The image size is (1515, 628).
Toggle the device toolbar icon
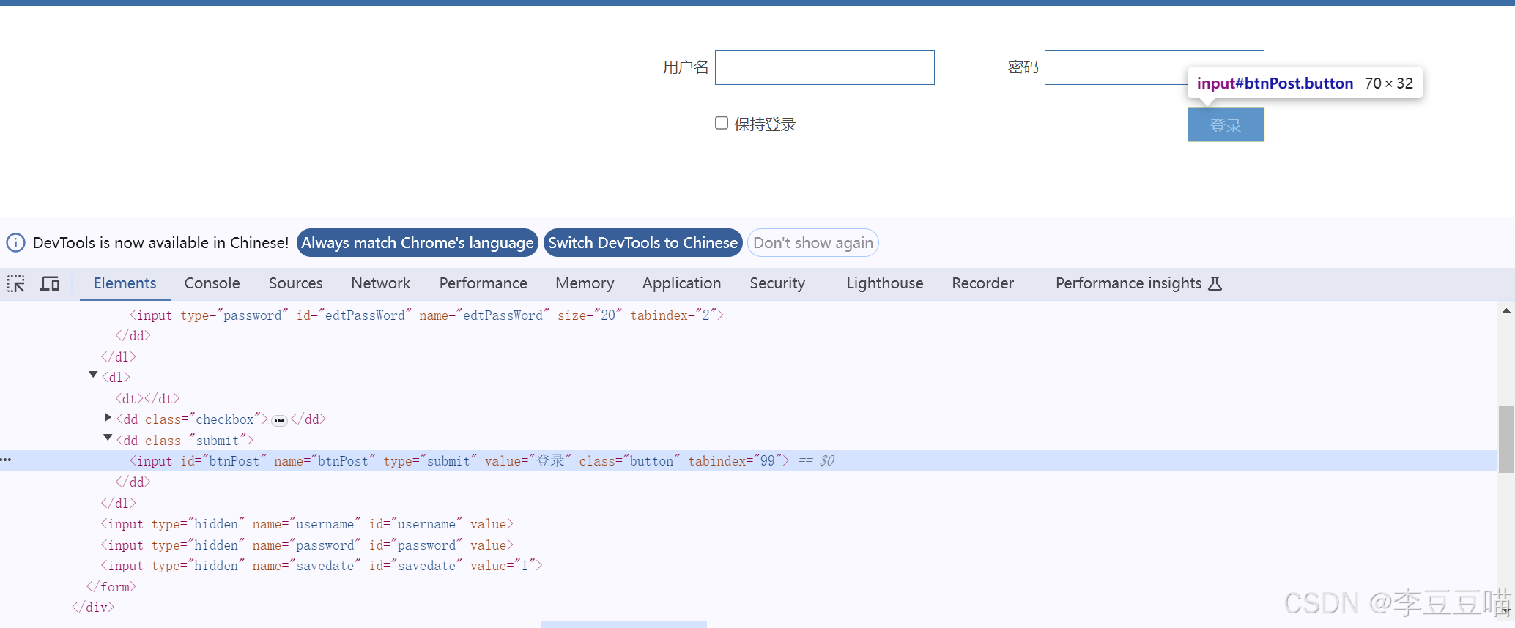coord(50,284)
